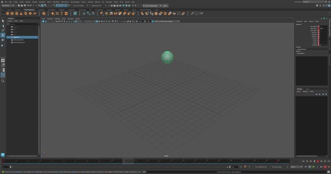331x174 pixels.
Task: Open the Create menu
Action: coord(16,2)
